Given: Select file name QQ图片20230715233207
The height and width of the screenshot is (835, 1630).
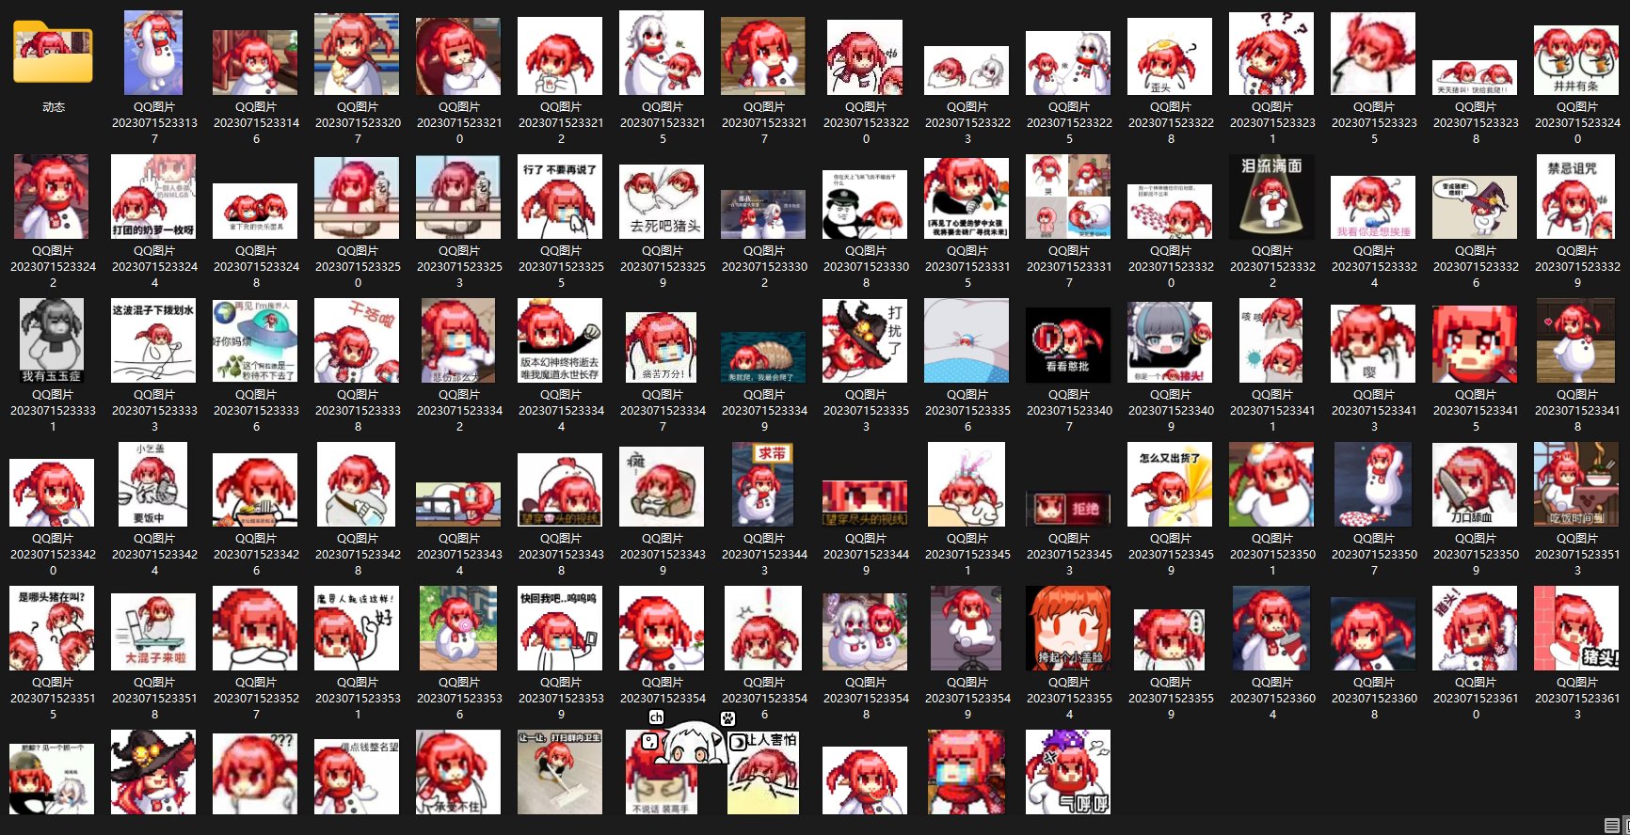Looking at the screenshot, I should (358, 122).
